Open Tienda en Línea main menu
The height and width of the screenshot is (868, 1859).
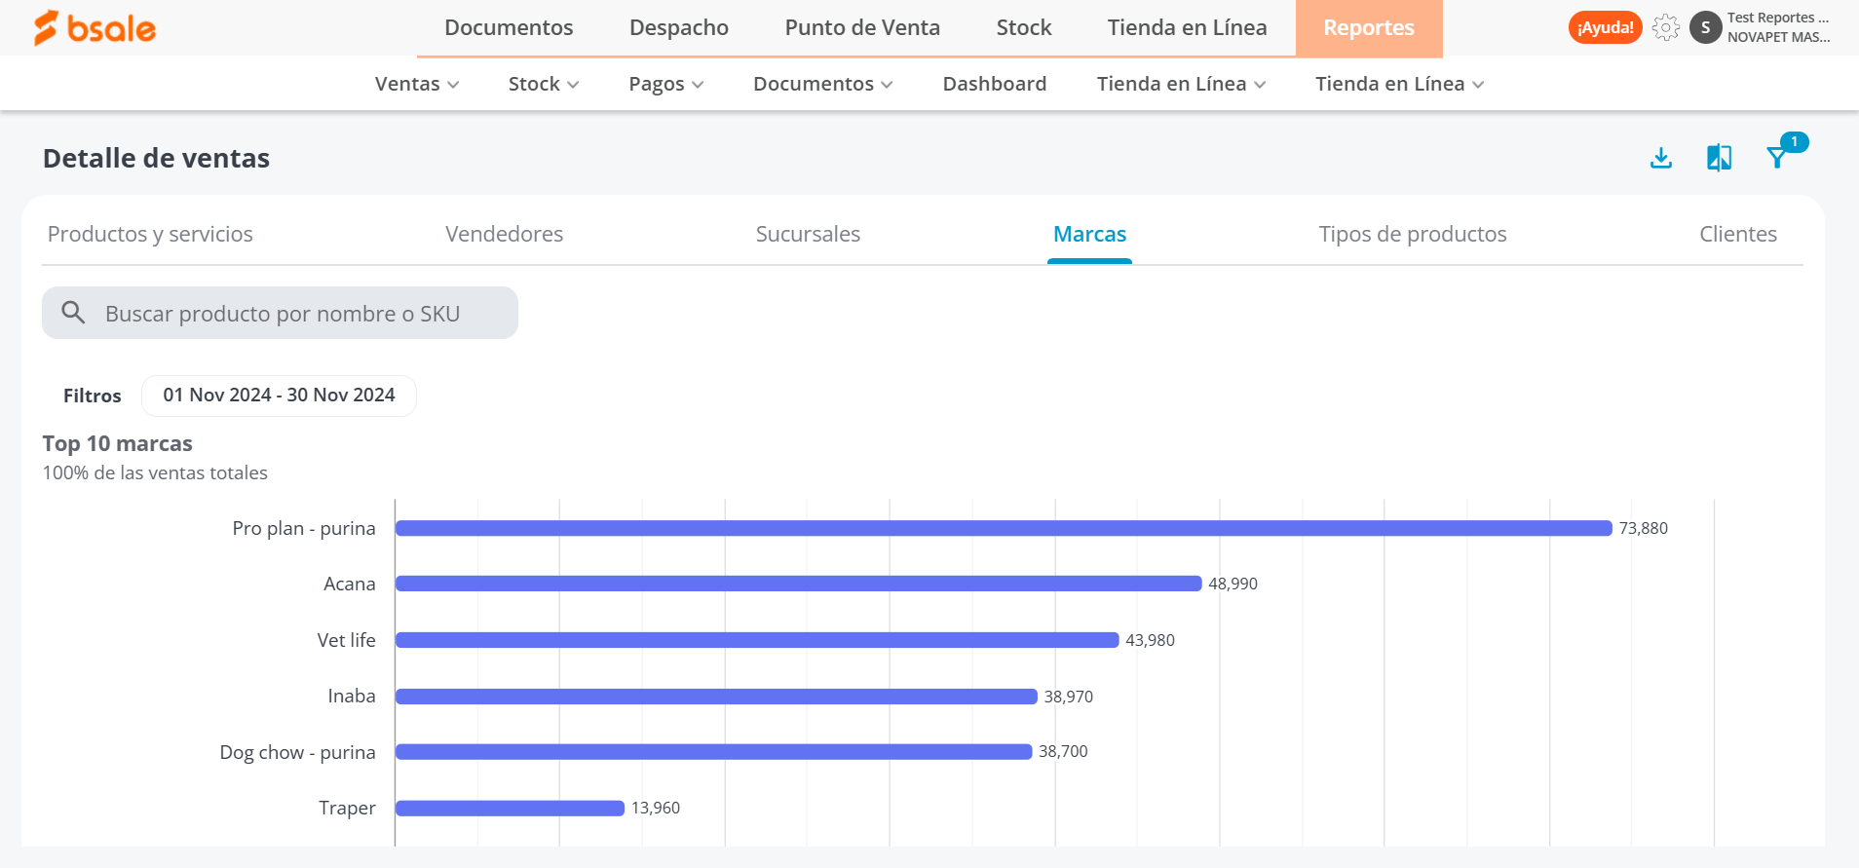[x=1187, y=27]
